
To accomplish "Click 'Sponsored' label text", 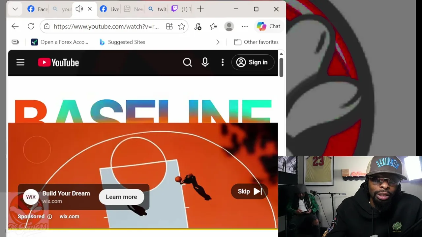I will tap(31, 217).
